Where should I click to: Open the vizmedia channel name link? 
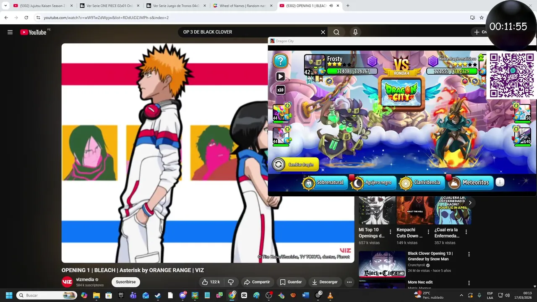pyautogui.click(x=85, y=279)
